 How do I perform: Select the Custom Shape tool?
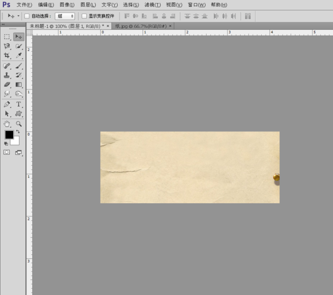point(19,114)
